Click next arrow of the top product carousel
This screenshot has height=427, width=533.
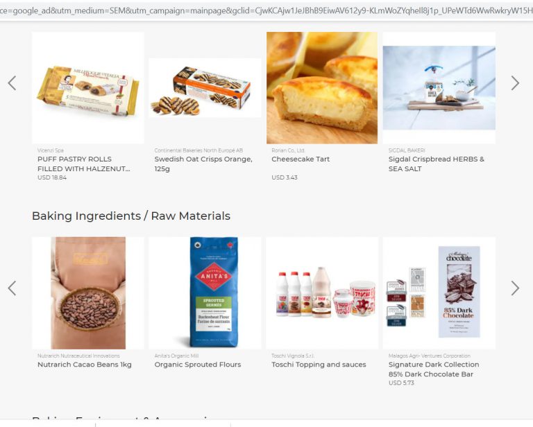click(515, 83)
